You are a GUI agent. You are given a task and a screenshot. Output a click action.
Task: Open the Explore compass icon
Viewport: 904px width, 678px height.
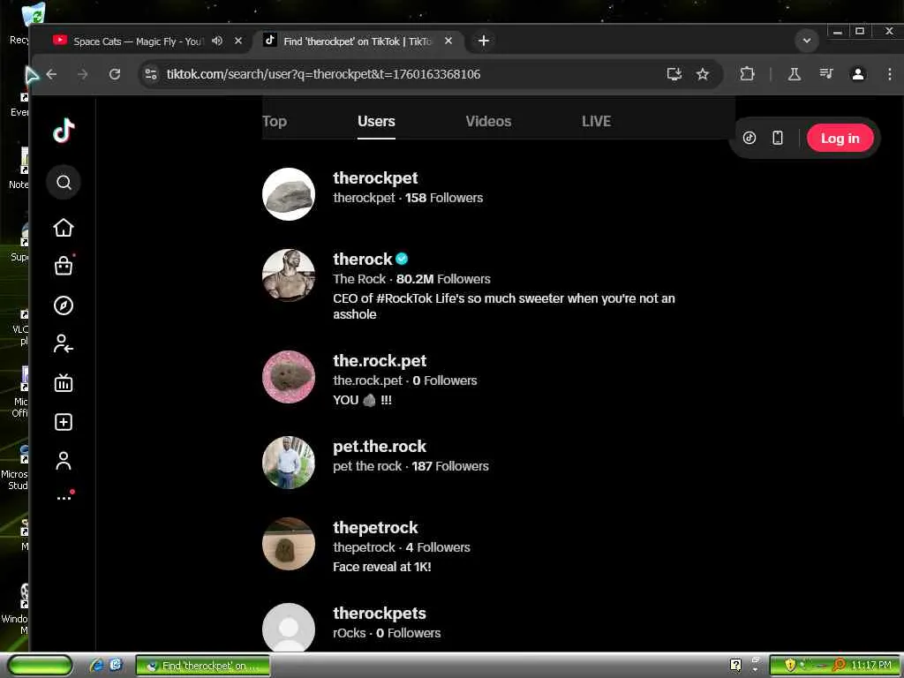click(64, 305)
